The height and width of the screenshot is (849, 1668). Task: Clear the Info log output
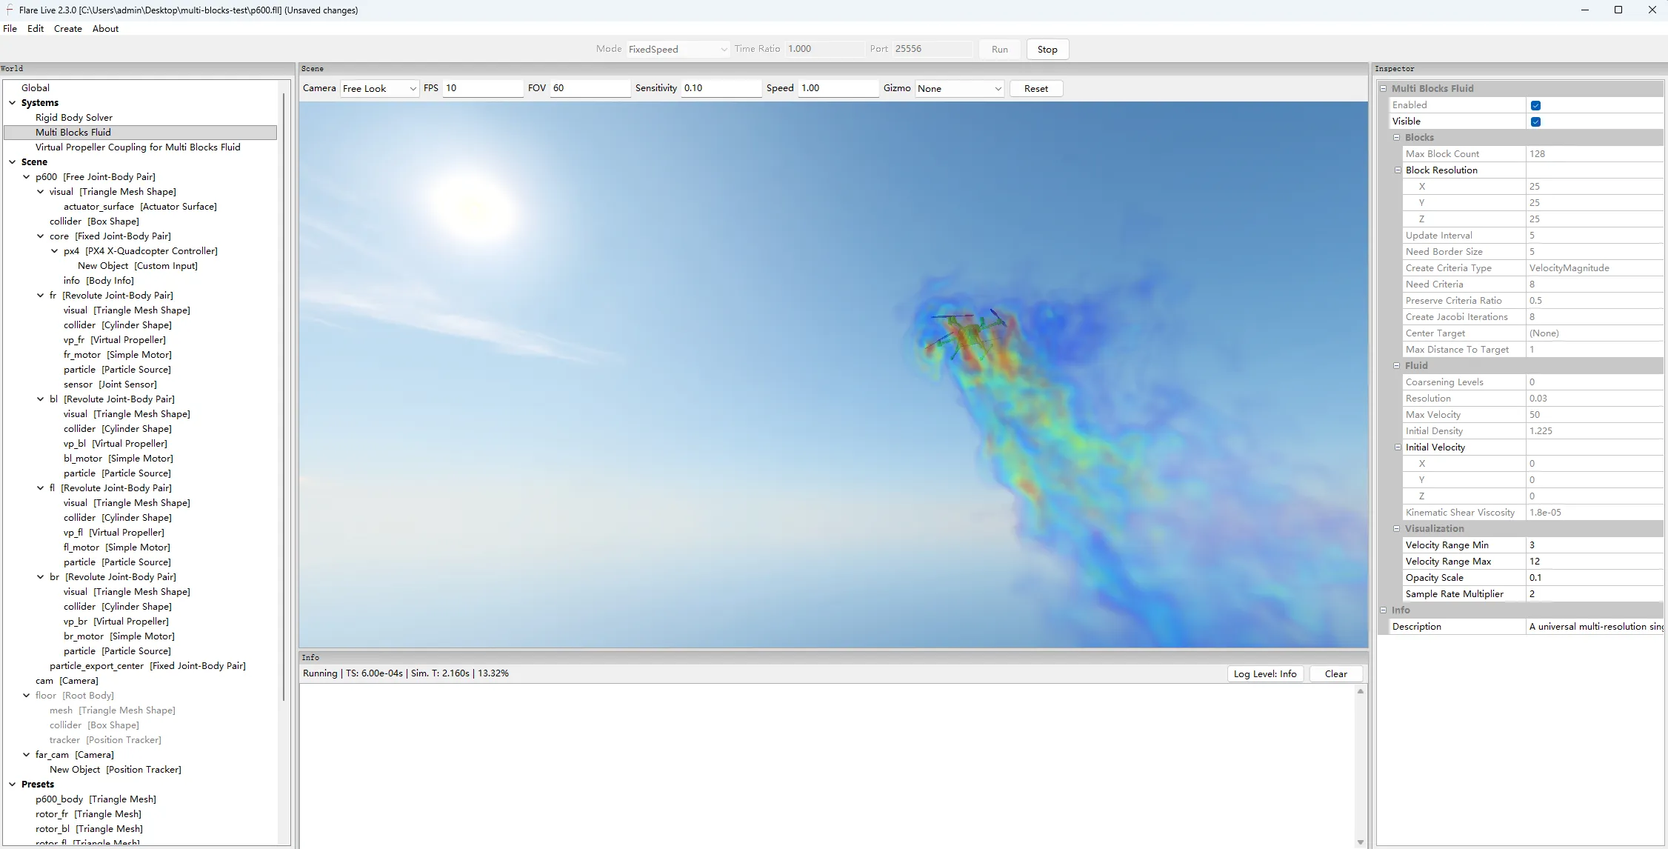coord(1335,673)
